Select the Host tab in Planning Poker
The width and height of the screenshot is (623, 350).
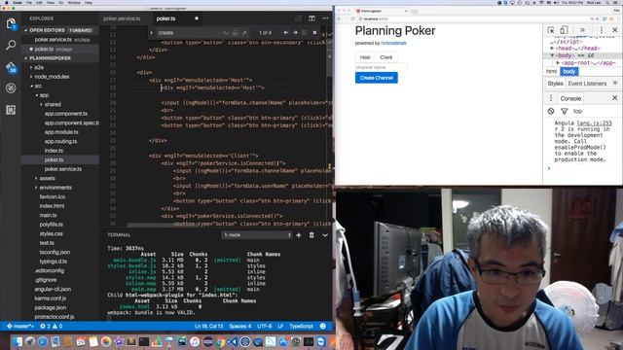tap(365, 57)
